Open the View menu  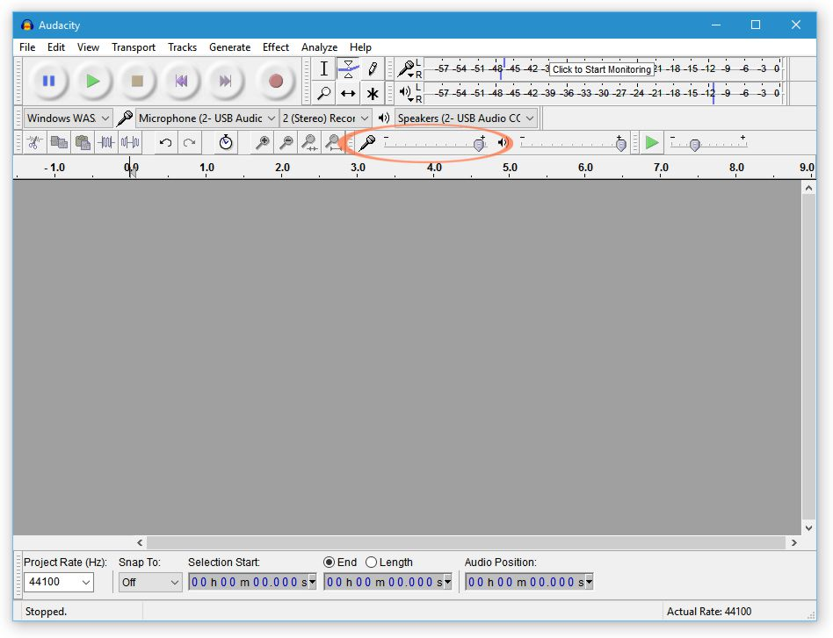(x=88, y=47)
